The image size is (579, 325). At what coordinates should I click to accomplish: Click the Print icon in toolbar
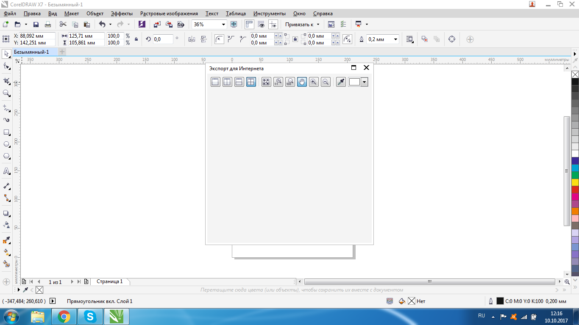(48, 25)
